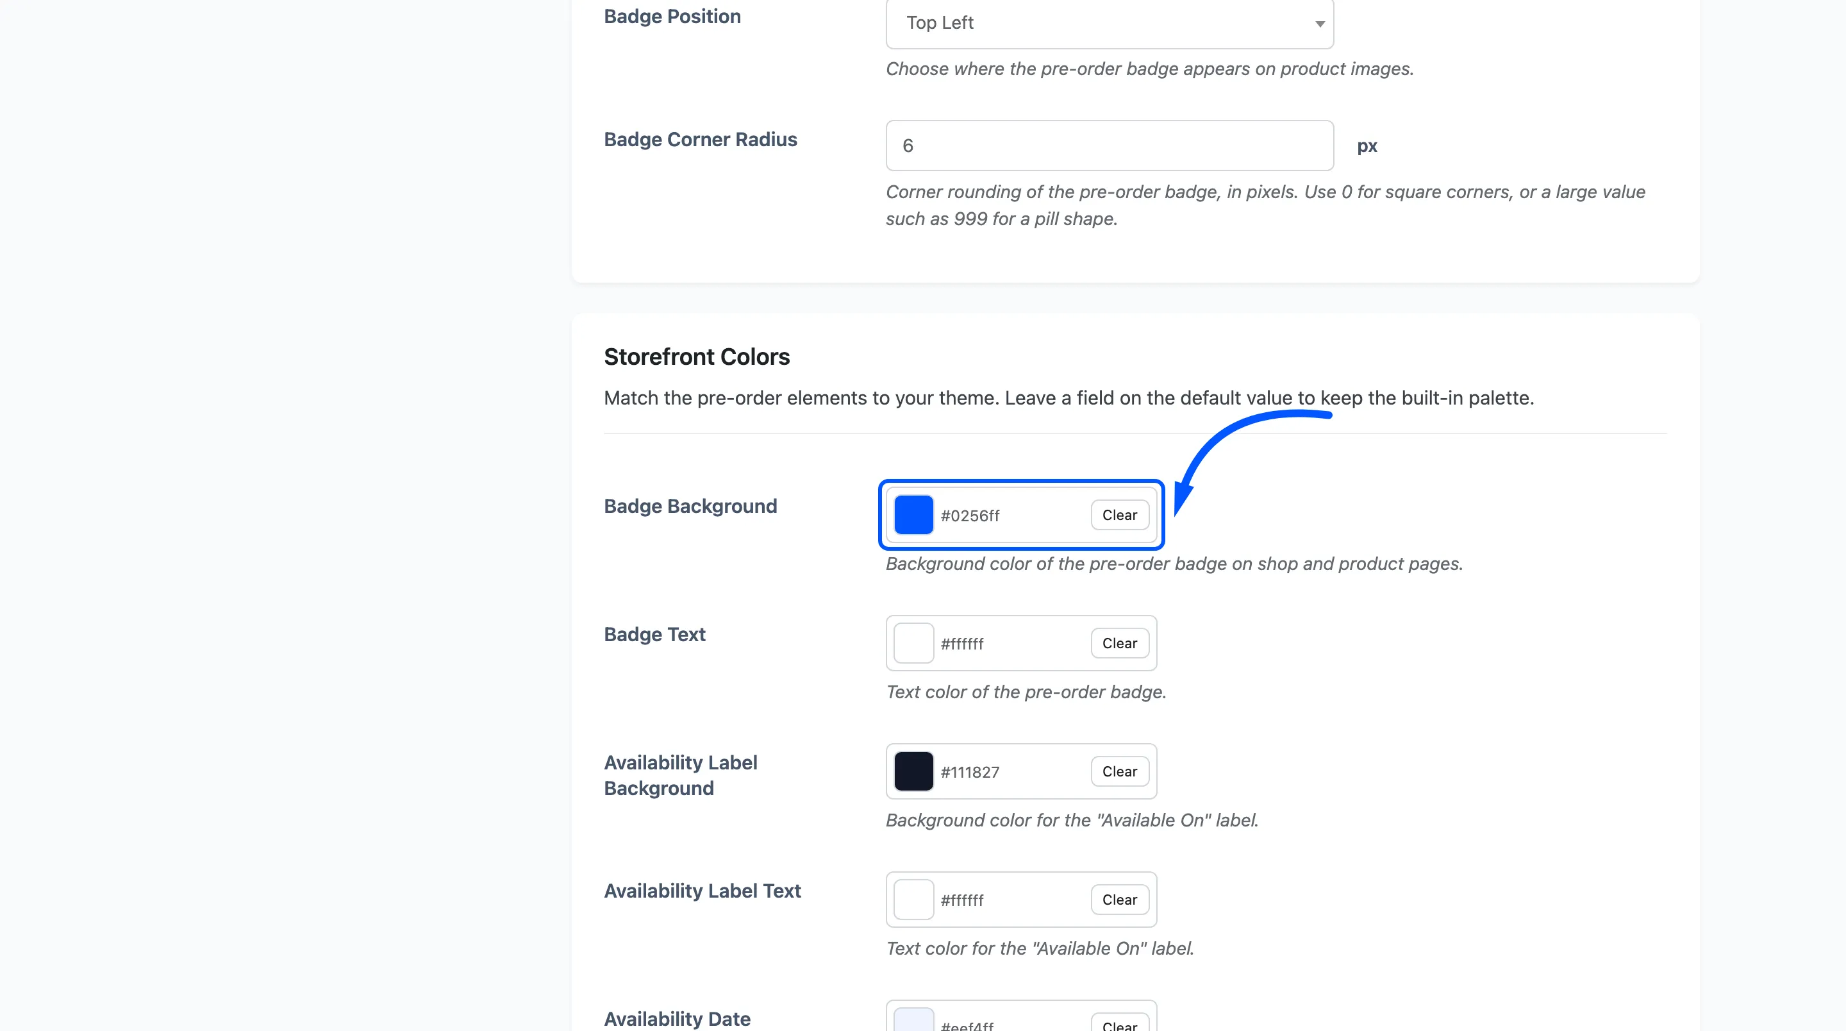Click 'Background color for the "Available On" label.' text
This screenshot has width=1846, height=1031.
(x=1072, y=820)
